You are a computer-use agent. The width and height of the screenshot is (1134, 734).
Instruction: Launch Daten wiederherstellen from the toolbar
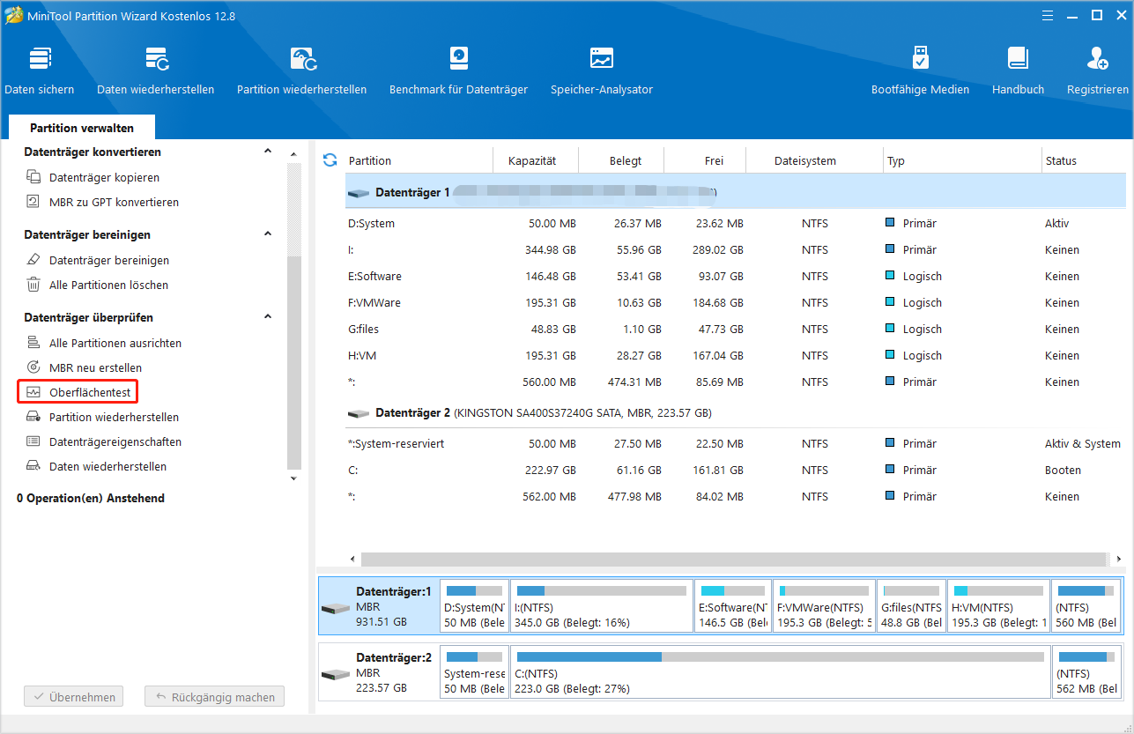pyautogui.click(x=156, y=70)
